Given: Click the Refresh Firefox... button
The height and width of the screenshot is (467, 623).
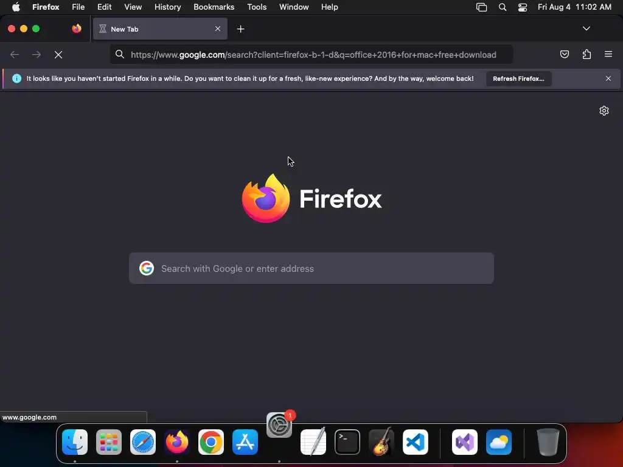Looking at the screenshot, I should click(x=518, y=78).
